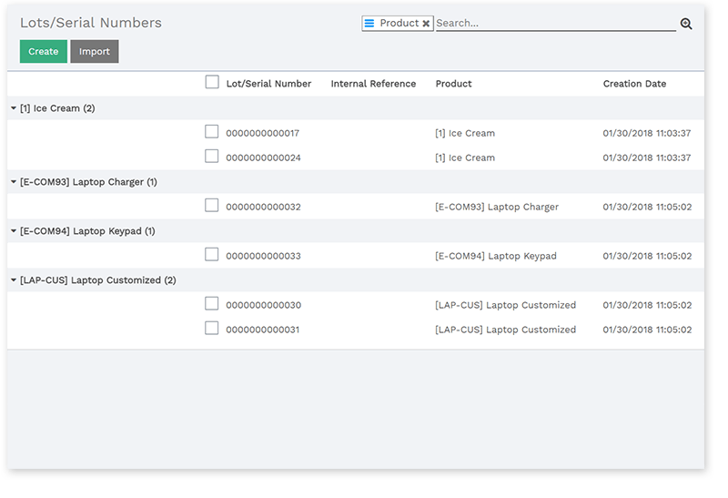728x498 pixels.
Task: Click the Product column header
Action: 453,84
